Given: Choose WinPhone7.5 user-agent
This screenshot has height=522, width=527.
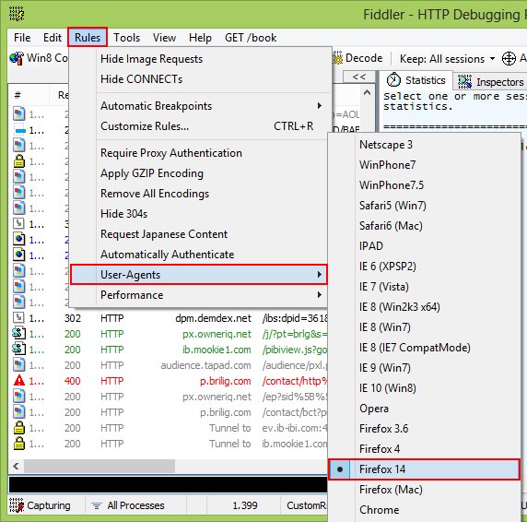Looking at the screenshot, I should 424,185.
